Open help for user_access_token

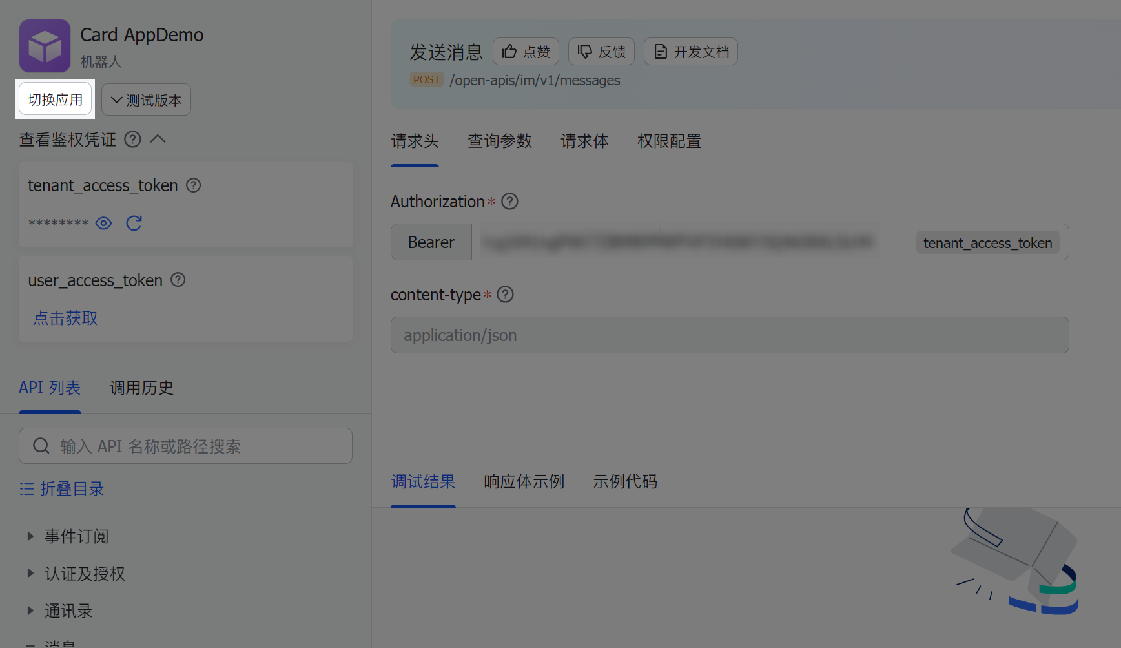[x=178, y=280]
